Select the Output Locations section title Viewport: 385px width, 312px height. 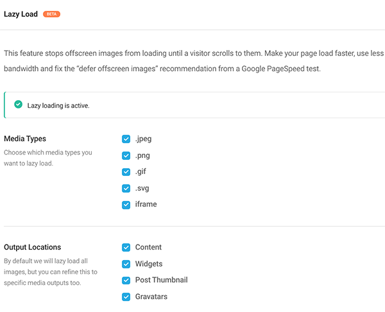coord(33,247)
